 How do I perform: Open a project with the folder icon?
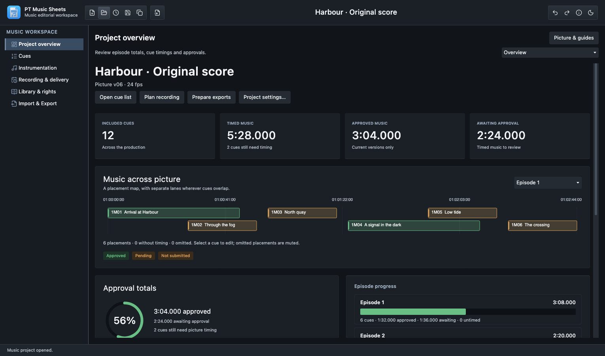pyautogui.click(x=104, y=13)
